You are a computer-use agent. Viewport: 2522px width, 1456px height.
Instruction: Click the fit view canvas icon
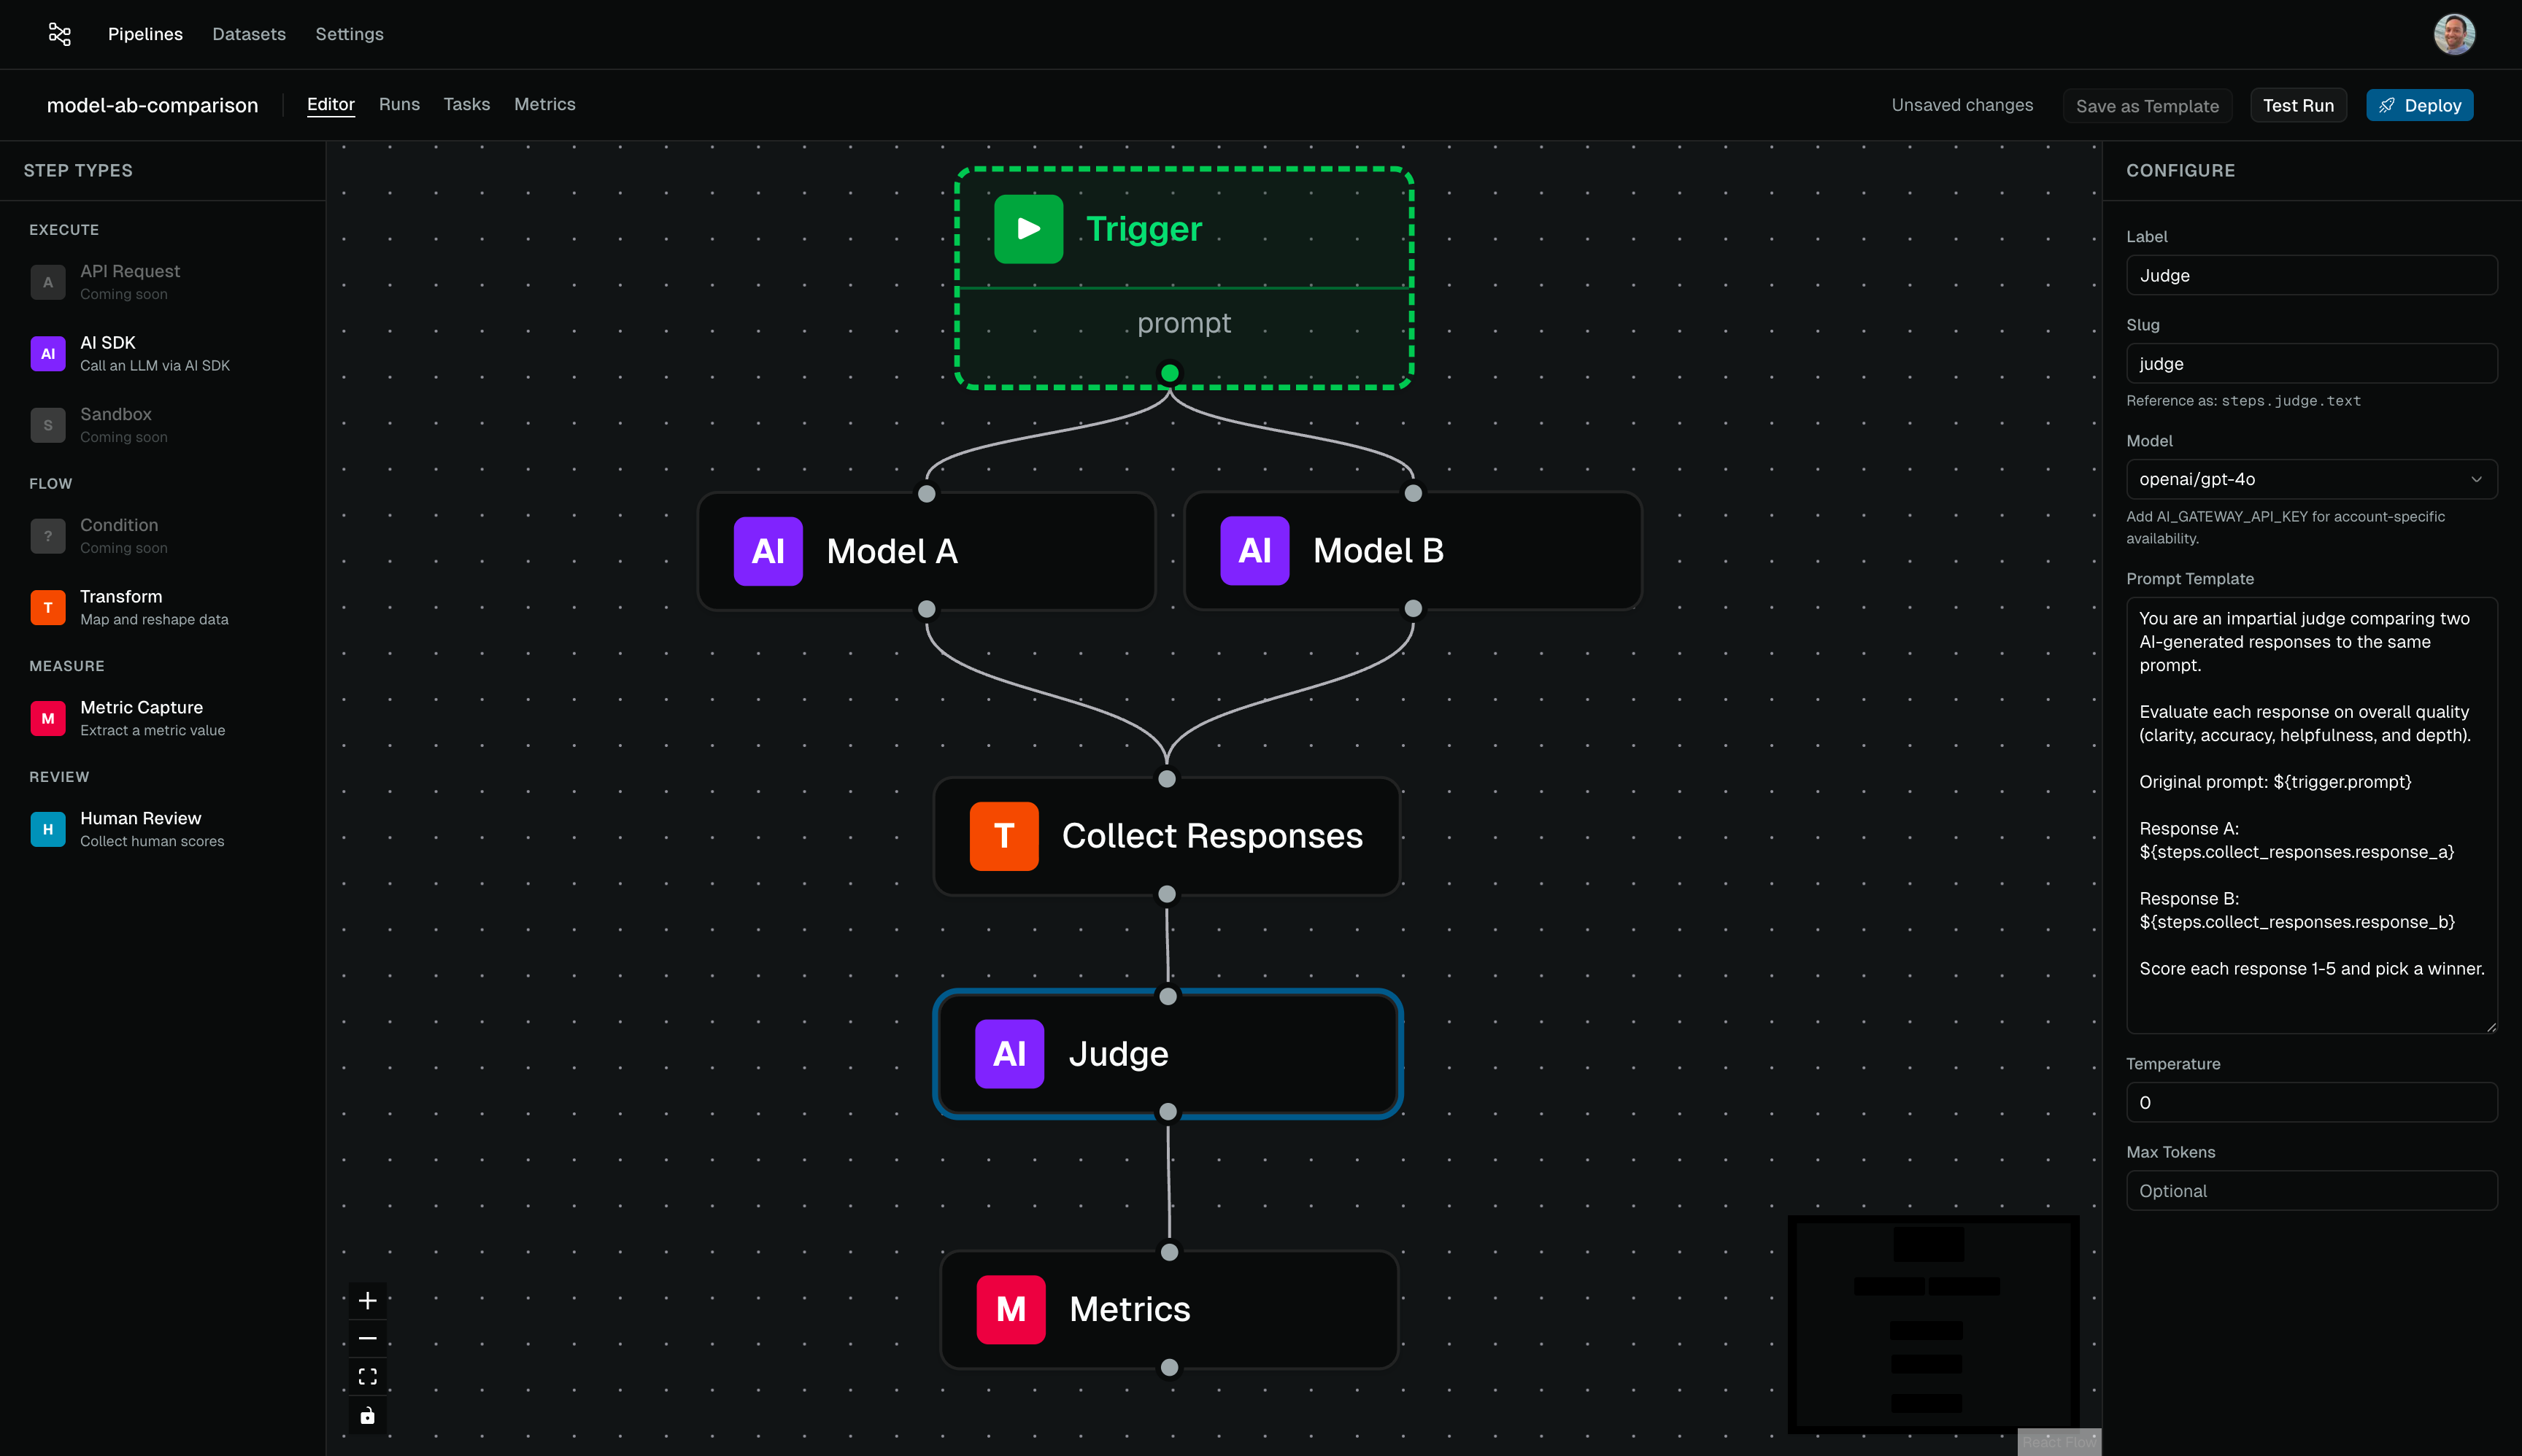[367, 1377]
